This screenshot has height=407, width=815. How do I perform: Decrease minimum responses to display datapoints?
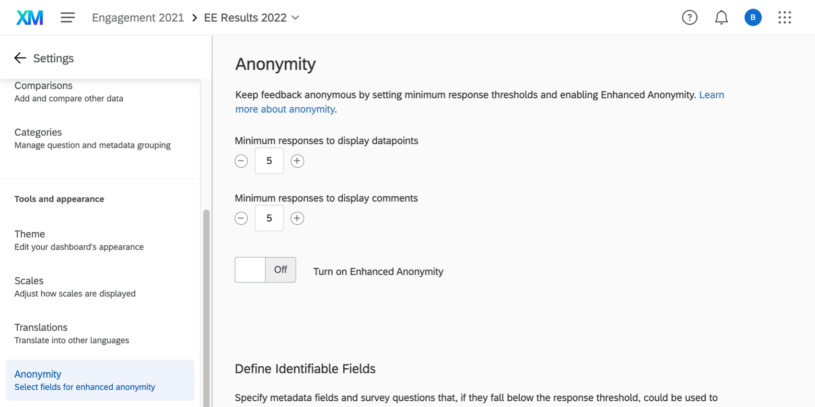[x=241, y=161]
